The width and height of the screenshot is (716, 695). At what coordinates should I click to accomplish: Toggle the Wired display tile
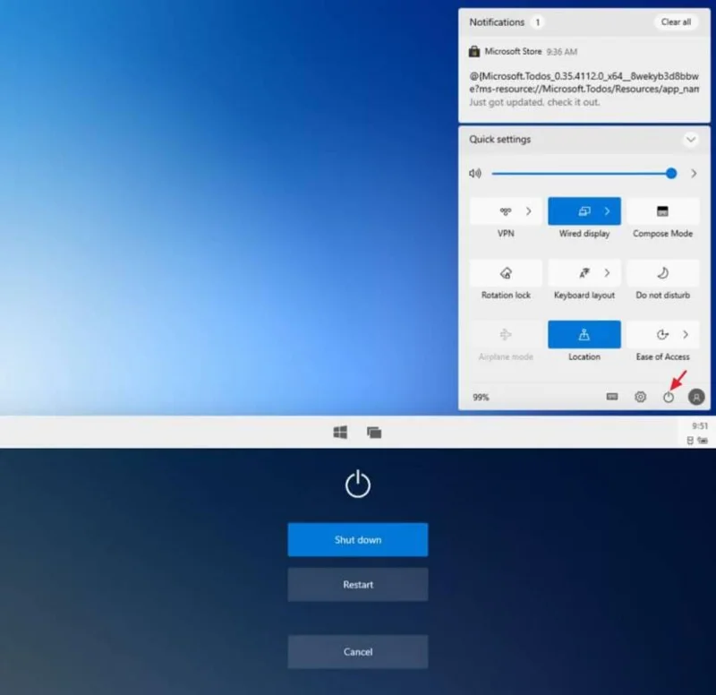coord(584,211)
